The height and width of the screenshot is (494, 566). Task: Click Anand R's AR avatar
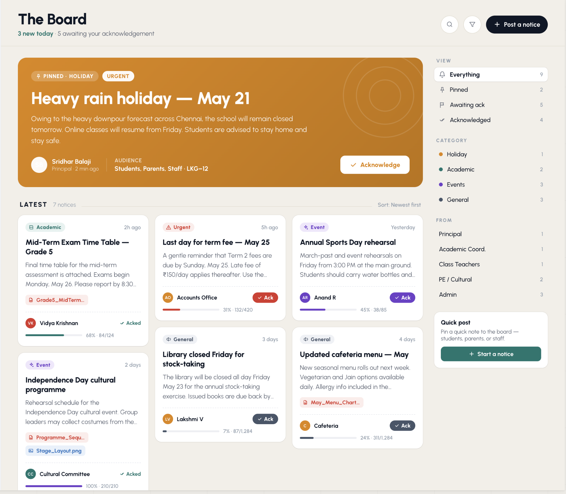[x=305, y=298]
